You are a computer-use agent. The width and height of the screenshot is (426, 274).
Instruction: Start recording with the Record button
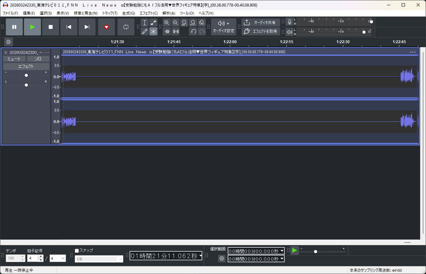pos(106,27)
